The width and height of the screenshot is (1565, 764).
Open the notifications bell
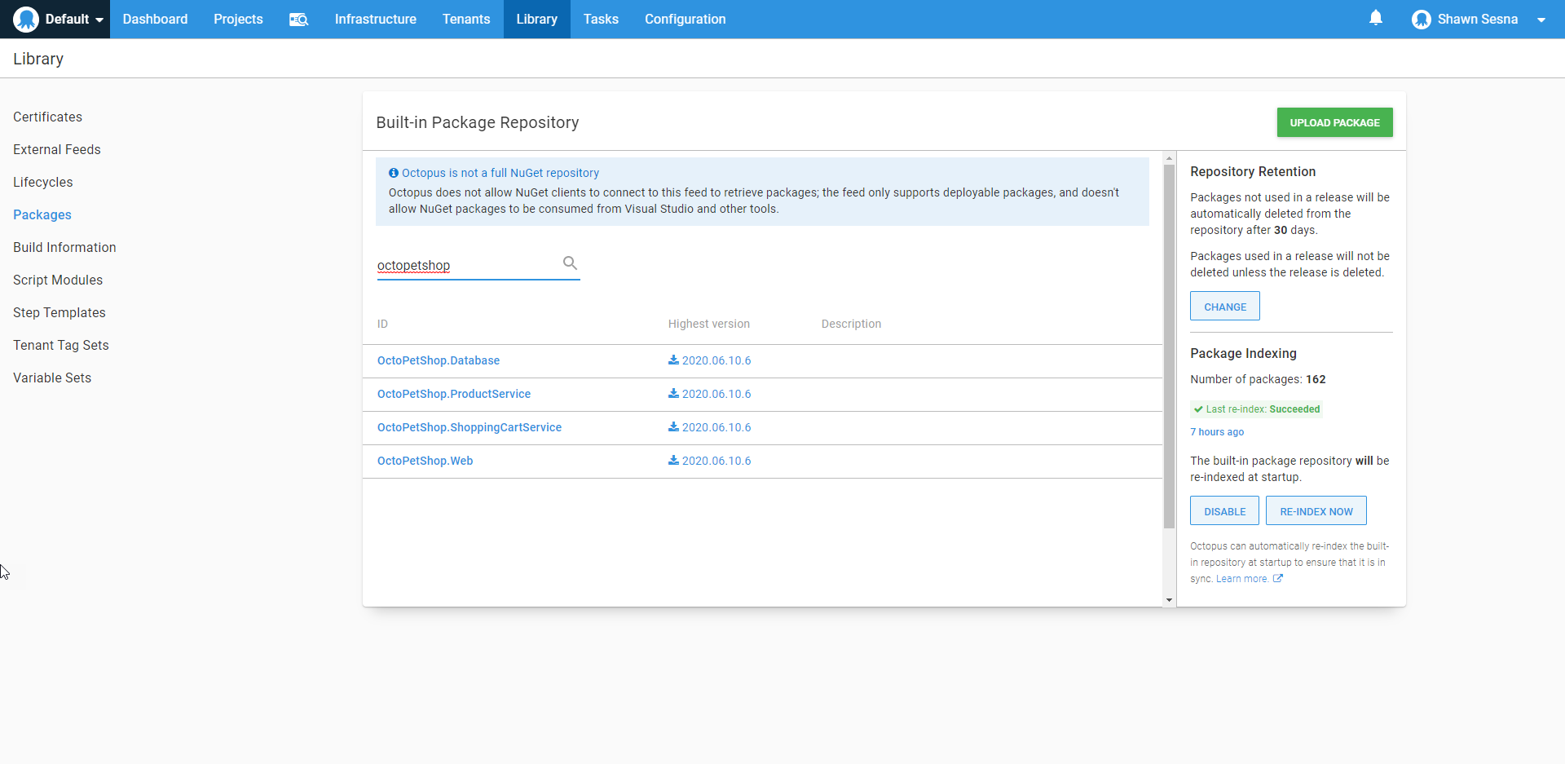pyautogui.click(x=1376, y=18)
